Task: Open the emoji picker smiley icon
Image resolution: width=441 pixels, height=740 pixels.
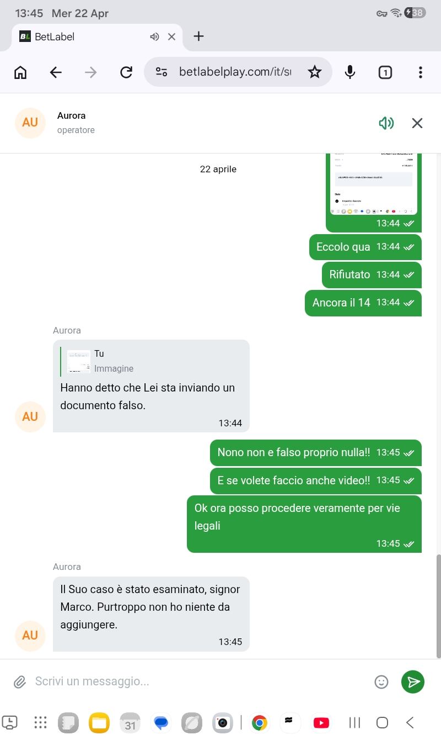Action: click(x=381, y=681)
